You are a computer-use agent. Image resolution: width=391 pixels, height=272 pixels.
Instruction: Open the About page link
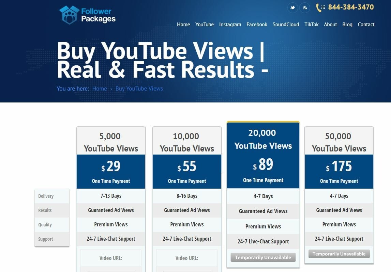pyautogui.click(x=330, y=25)
